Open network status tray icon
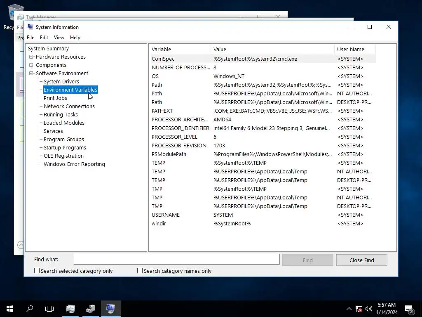The height and width of the screenshot is (317, 422). 359,309
